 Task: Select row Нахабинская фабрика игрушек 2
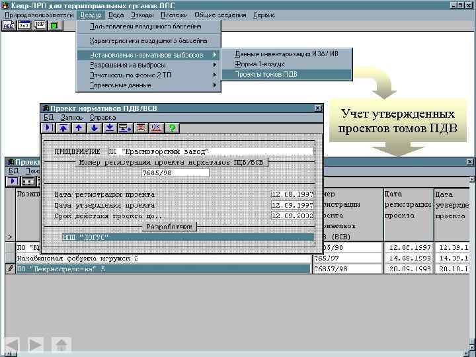pos(163,258)
